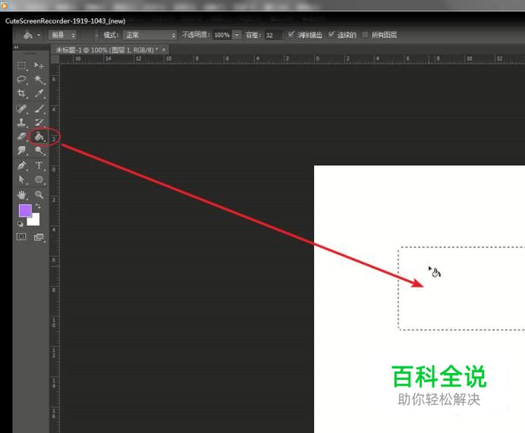Select the Lasso tool
The width and height of the screenshot is (525, 433).
pos(22,80)
